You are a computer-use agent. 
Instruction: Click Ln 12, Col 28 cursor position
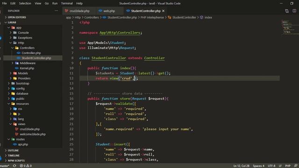point(241,166)
